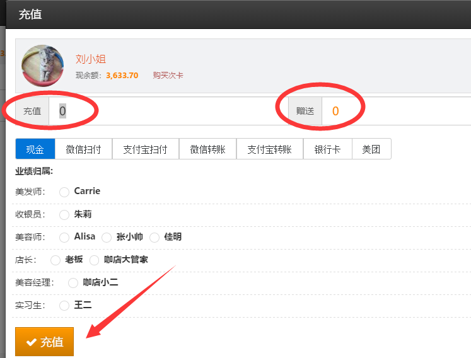Click the 充值 amount input field
Image resolution: width=471 pixels, height=358 pixels.
click(168, 111)
